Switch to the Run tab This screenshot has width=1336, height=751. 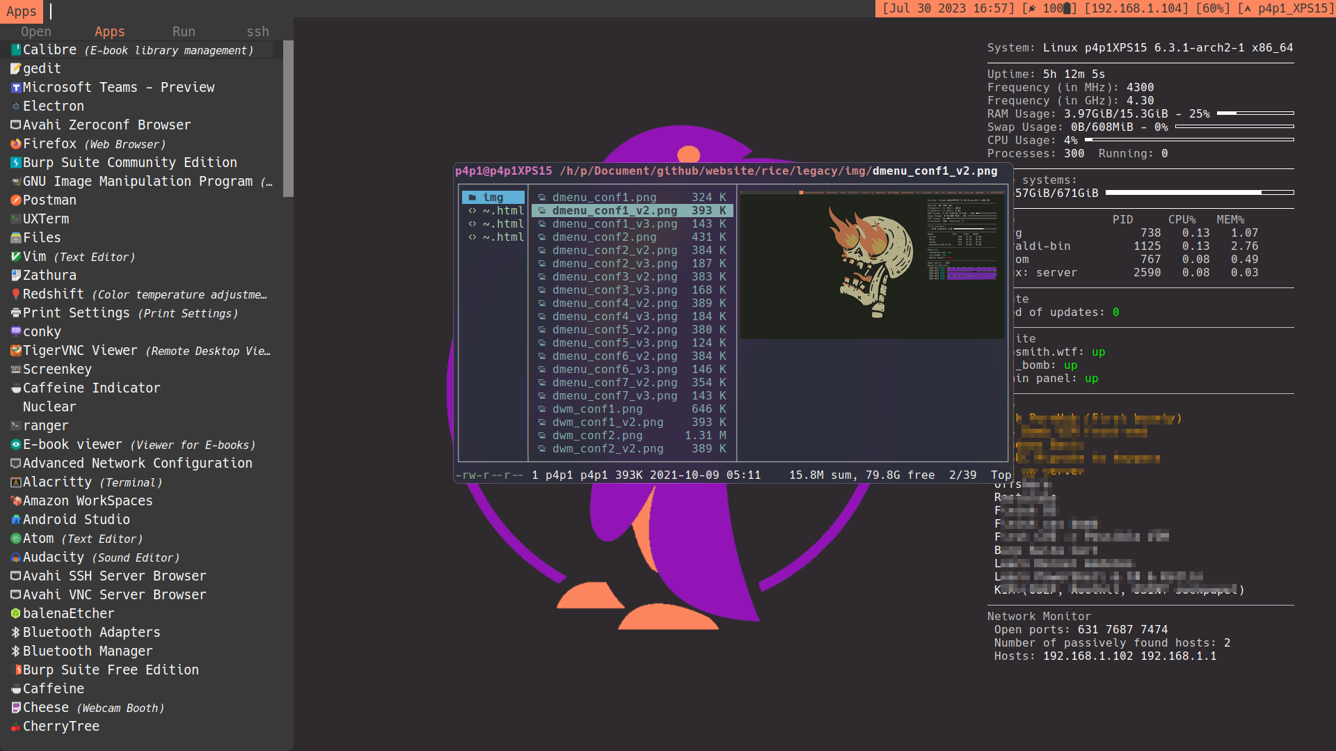point(184,31)
